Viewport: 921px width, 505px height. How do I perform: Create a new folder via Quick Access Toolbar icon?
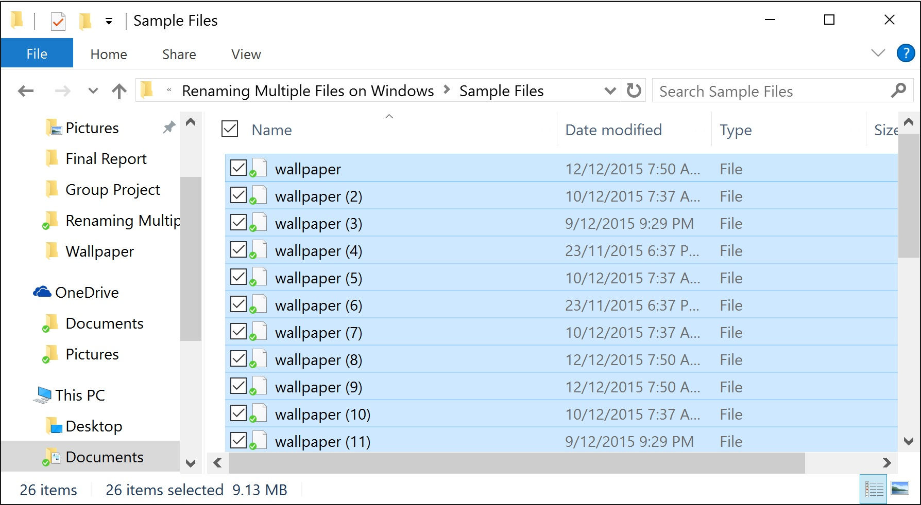tap(84, 20)
